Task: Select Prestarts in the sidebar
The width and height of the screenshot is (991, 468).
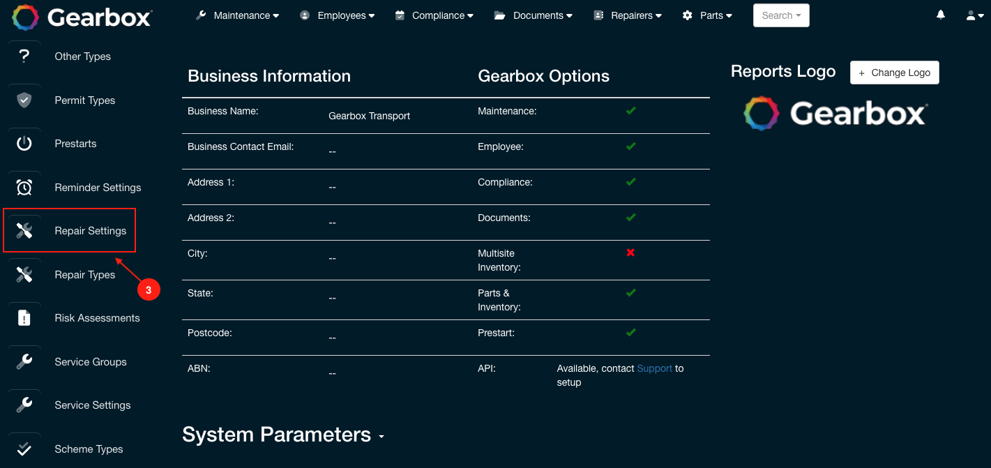Action: click(75, 144)
